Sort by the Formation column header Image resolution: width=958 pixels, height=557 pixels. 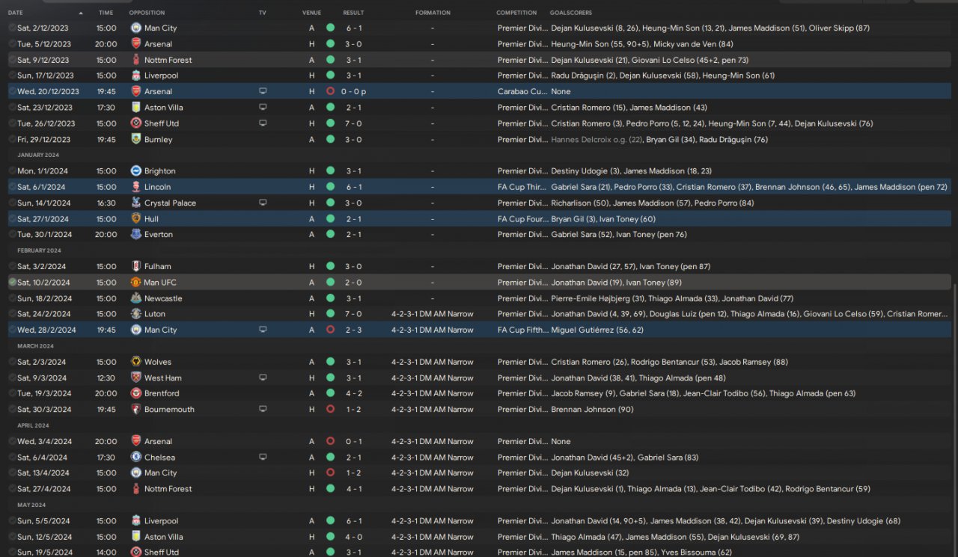pos(433,13)
